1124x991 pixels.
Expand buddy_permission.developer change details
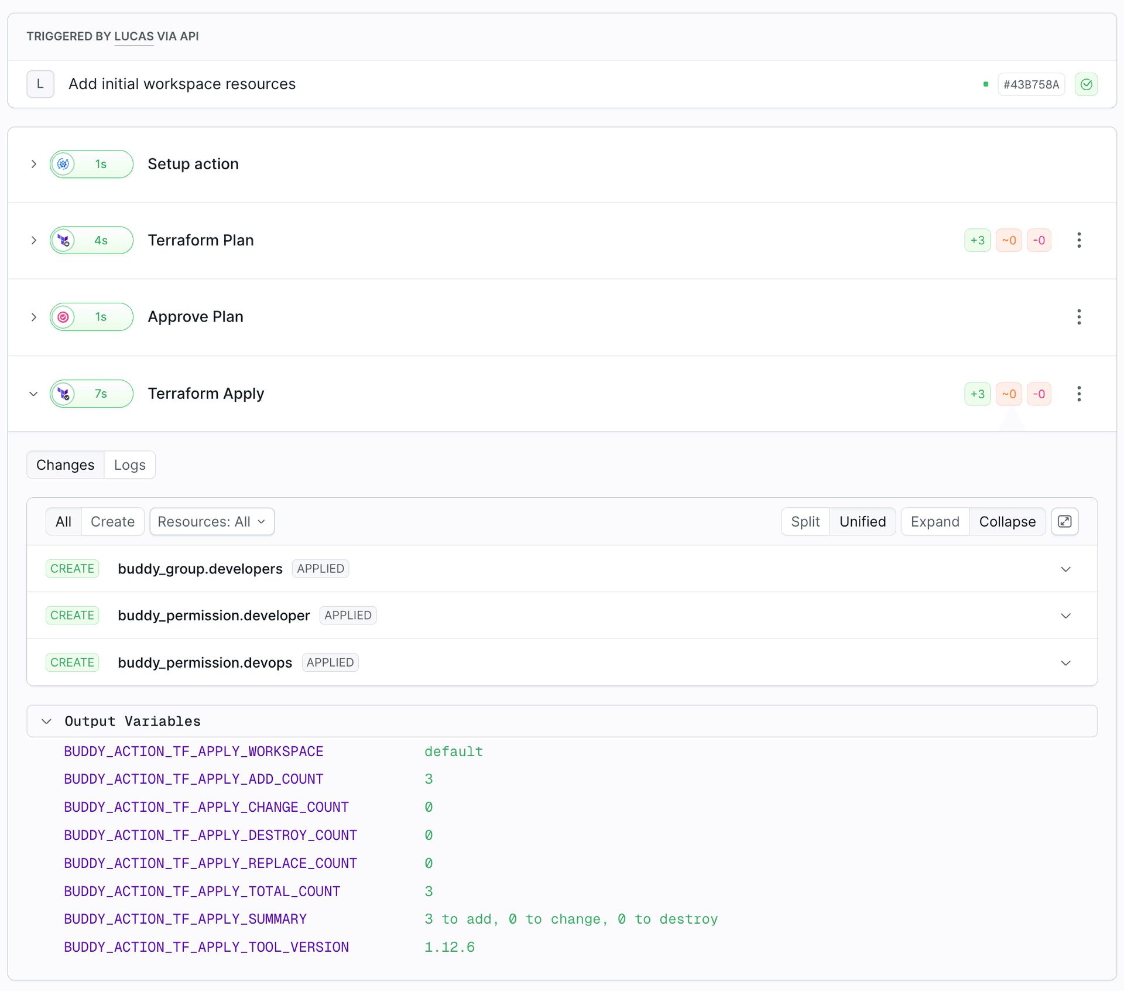1065,616
